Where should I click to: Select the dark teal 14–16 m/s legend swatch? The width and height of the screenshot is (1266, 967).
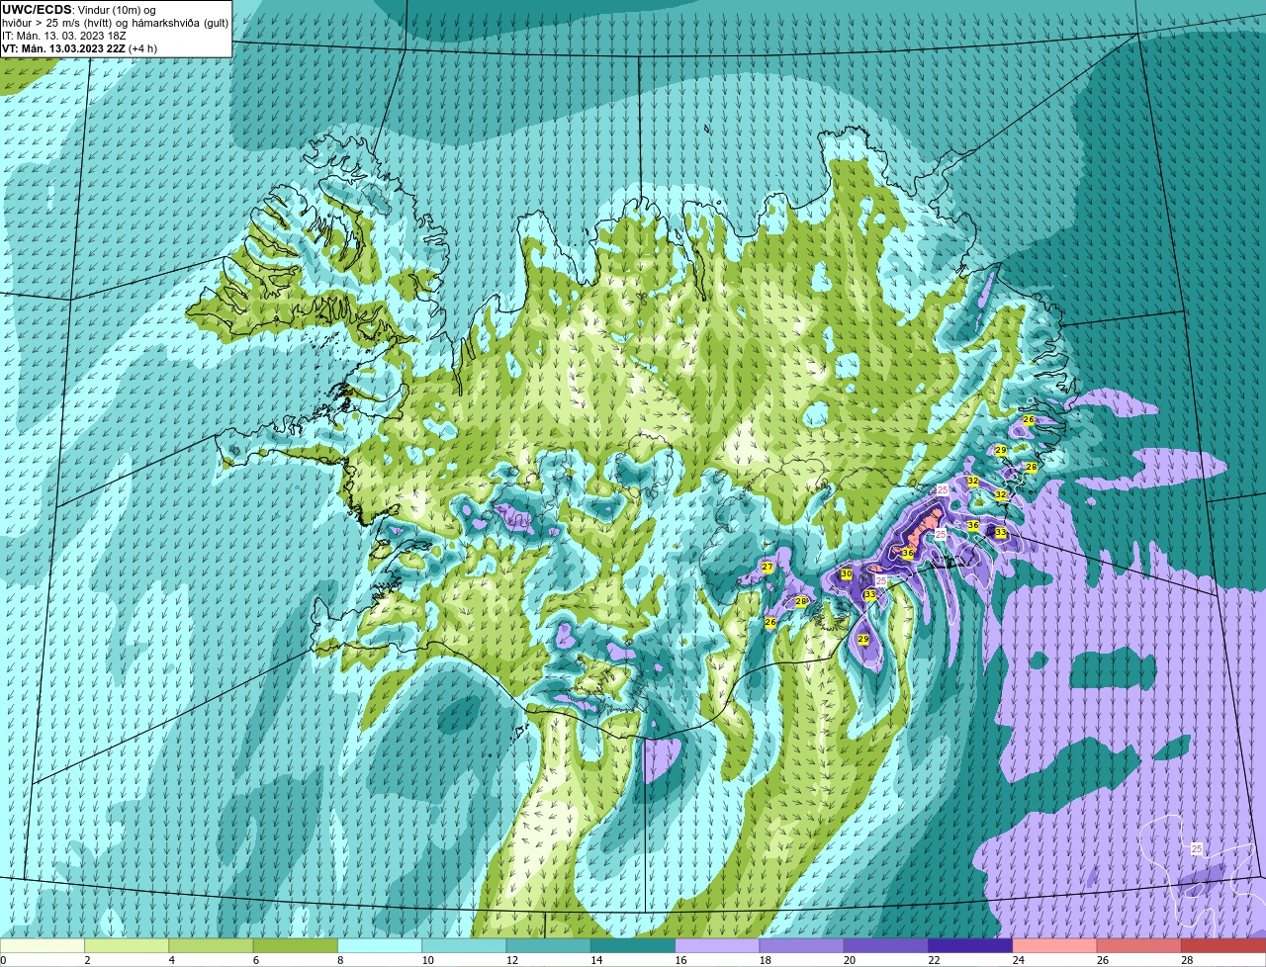pyautogui.click(x=632, y=945)
